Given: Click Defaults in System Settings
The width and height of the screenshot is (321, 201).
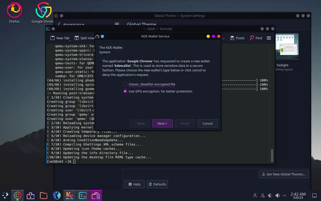Looking at the screenshot, I should click(x=157, y=184).
